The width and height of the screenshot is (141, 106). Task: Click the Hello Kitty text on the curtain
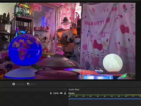point(94,23)
